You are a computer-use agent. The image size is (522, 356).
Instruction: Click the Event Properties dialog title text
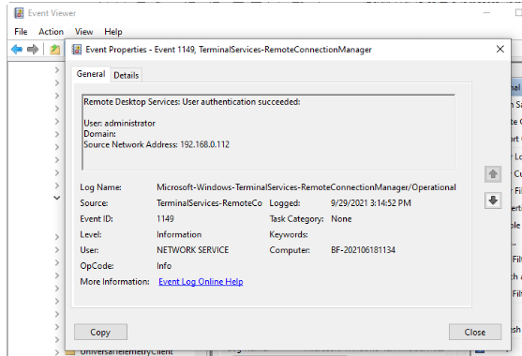(x=229, y=50)
